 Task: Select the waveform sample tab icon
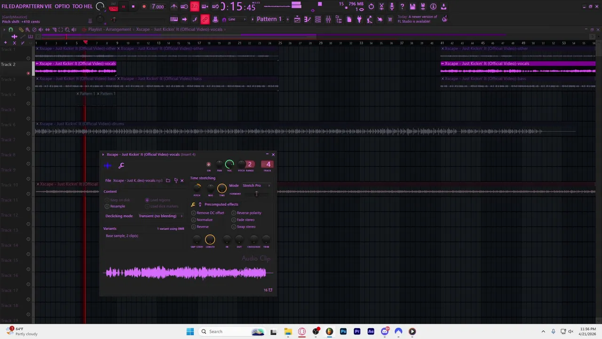click(108, 165)
